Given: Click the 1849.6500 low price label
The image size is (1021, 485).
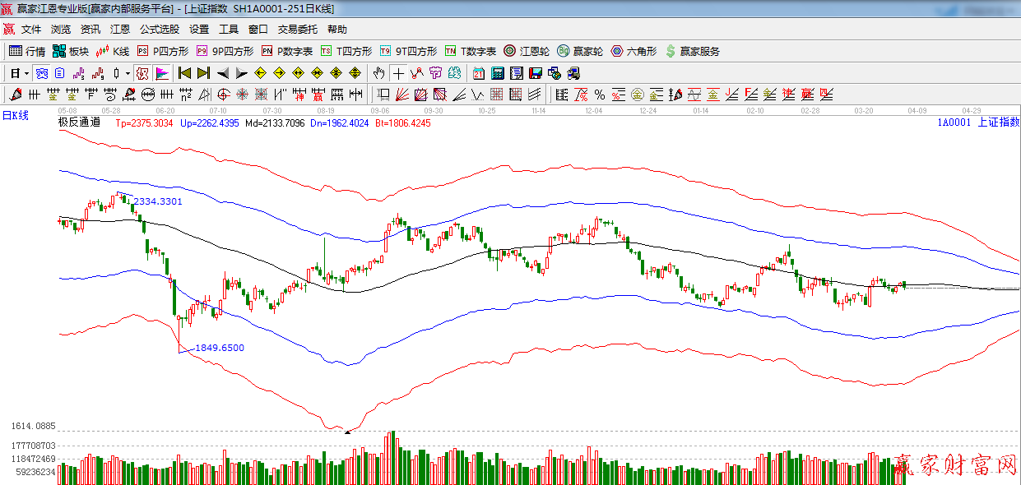Looking at the screenshot, I should [219, 348].
